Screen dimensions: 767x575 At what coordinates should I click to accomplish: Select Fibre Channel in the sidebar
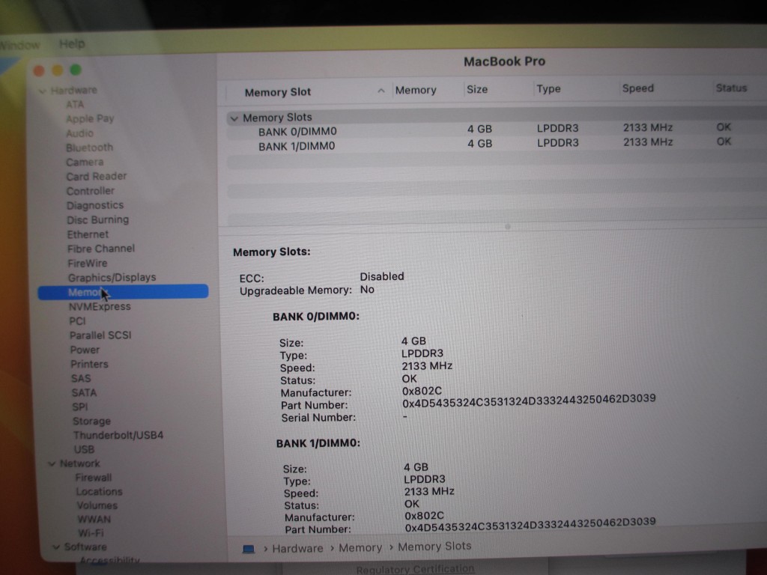point(101,249)
